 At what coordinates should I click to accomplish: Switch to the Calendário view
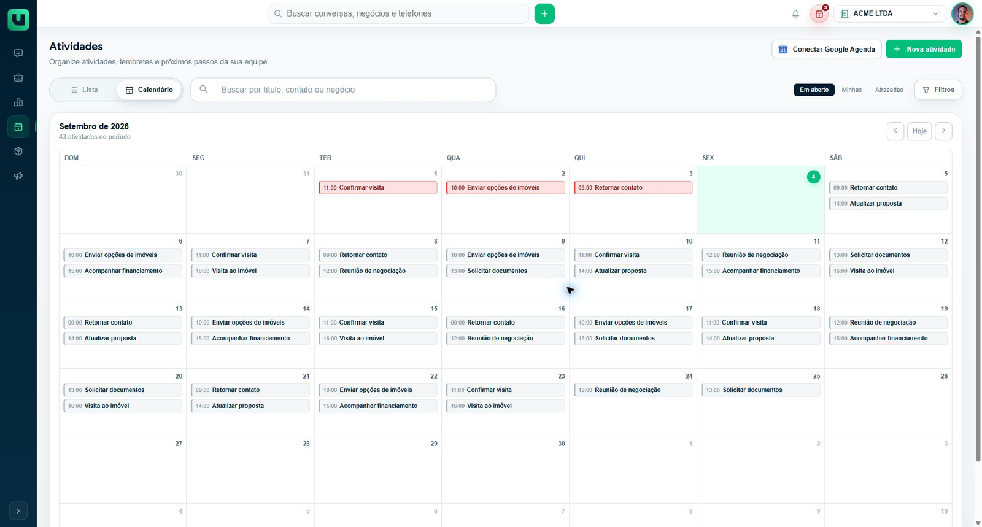(149, 90)
